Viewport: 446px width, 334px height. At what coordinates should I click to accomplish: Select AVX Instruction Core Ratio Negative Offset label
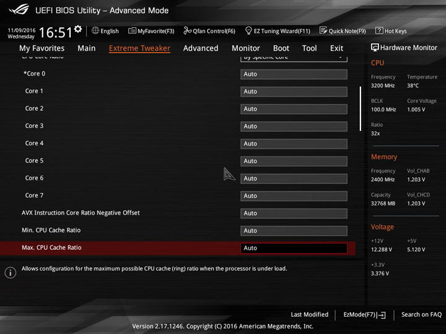[81, 213]
